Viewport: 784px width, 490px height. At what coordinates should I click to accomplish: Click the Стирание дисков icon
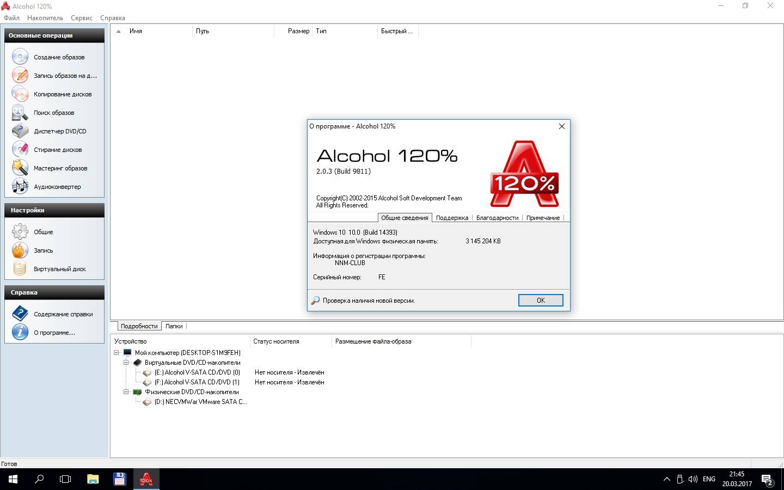pyautogui.click(x=20, y=150)
